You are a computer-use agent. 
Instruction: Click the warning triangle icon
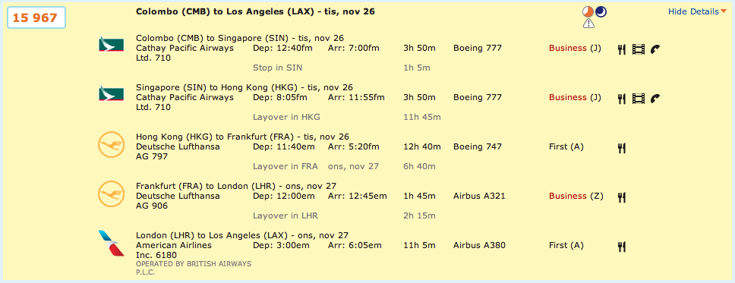[x=588, y=24]
